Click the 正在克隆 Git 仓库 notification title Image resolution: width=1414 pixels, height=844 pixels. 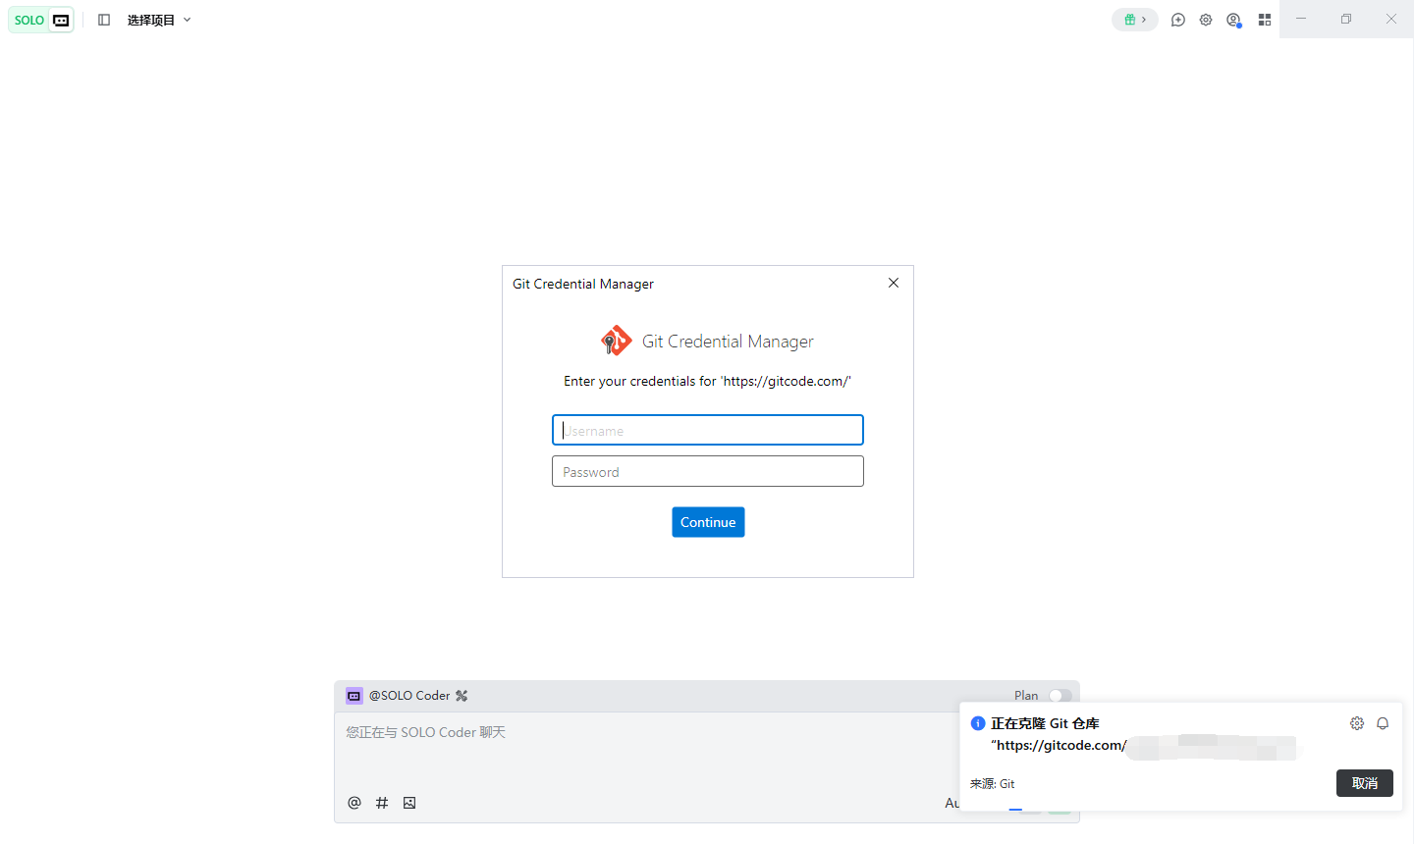coord(1045,723)
